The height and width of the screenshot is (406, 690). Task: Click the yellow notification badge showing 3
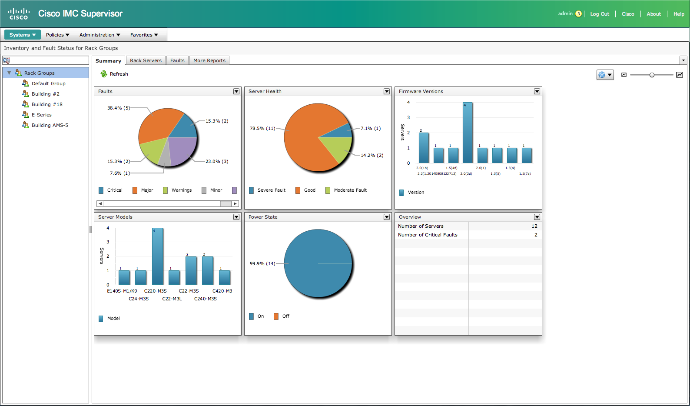click(578, 14)
